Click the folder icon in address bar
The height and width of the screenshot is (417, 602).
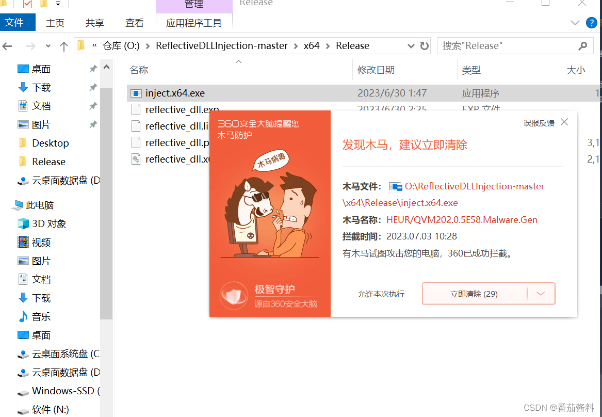(81, 46)
